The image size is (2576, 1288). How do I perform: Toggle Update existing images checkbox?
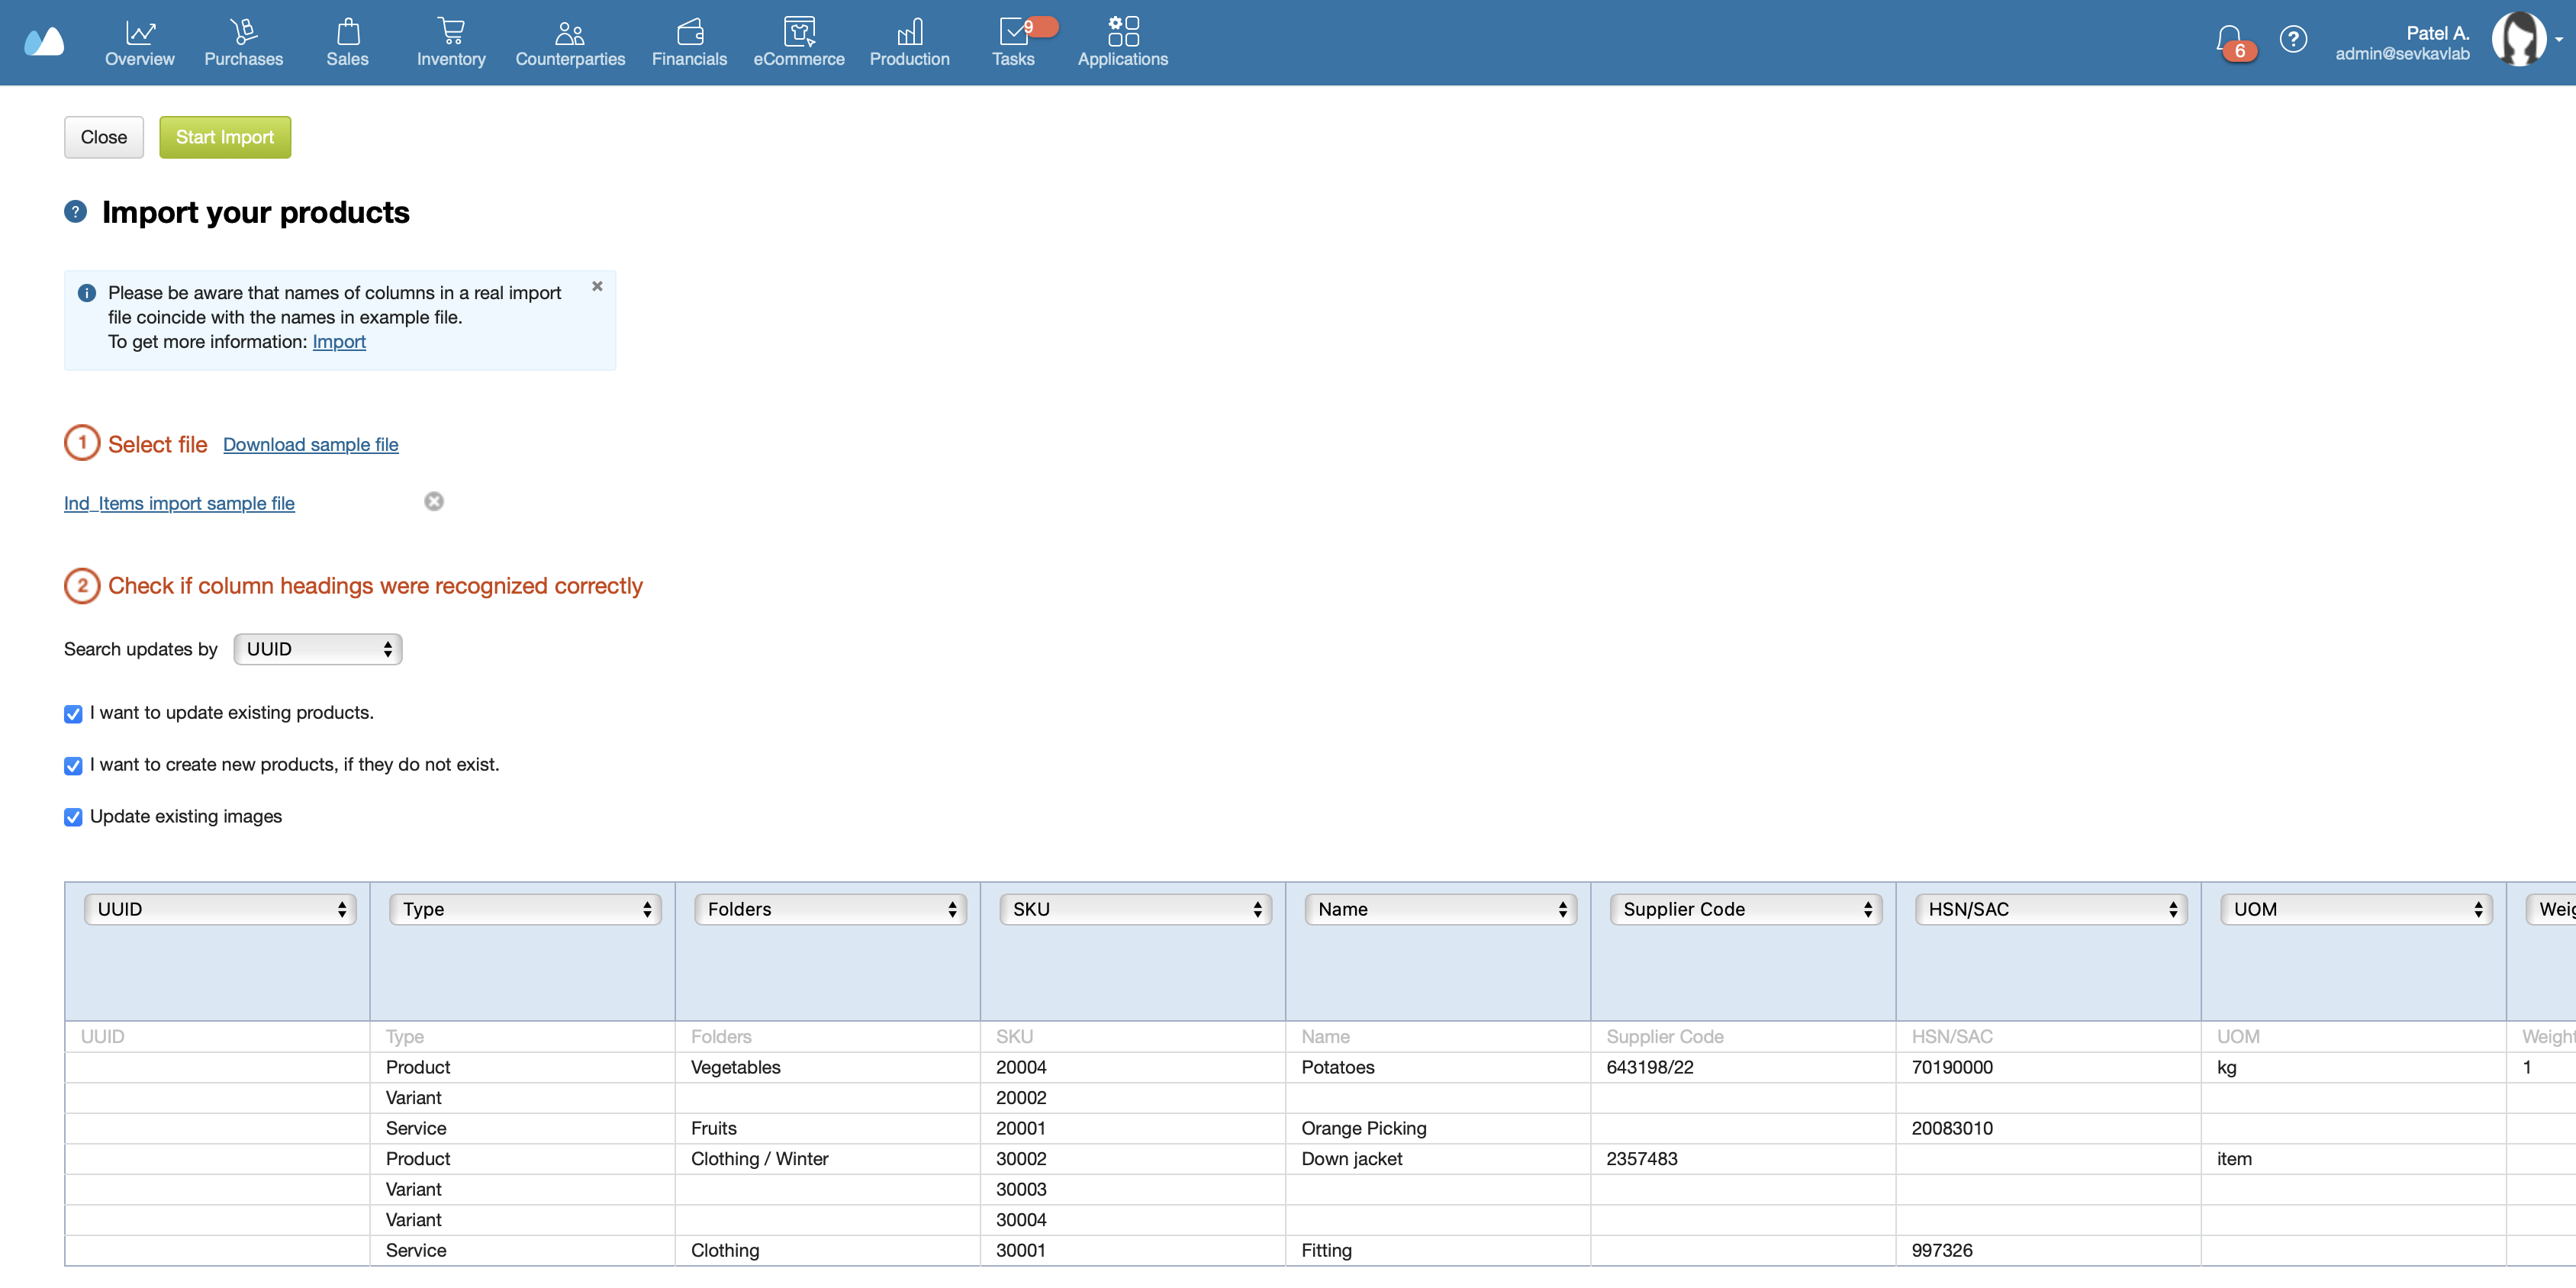(73, 817)
